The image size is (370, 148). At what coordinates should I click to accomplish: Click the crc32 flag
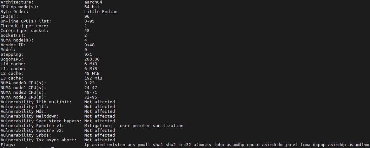[184, 145]
